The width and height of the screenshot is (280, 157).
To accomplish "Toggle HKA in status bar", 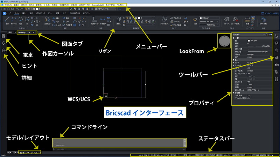I will (x=257, y=155).
